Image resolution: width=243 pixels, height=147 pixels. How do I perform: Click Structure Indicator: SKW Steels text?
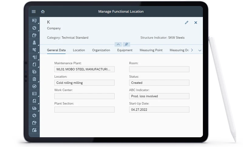[163, 38]
